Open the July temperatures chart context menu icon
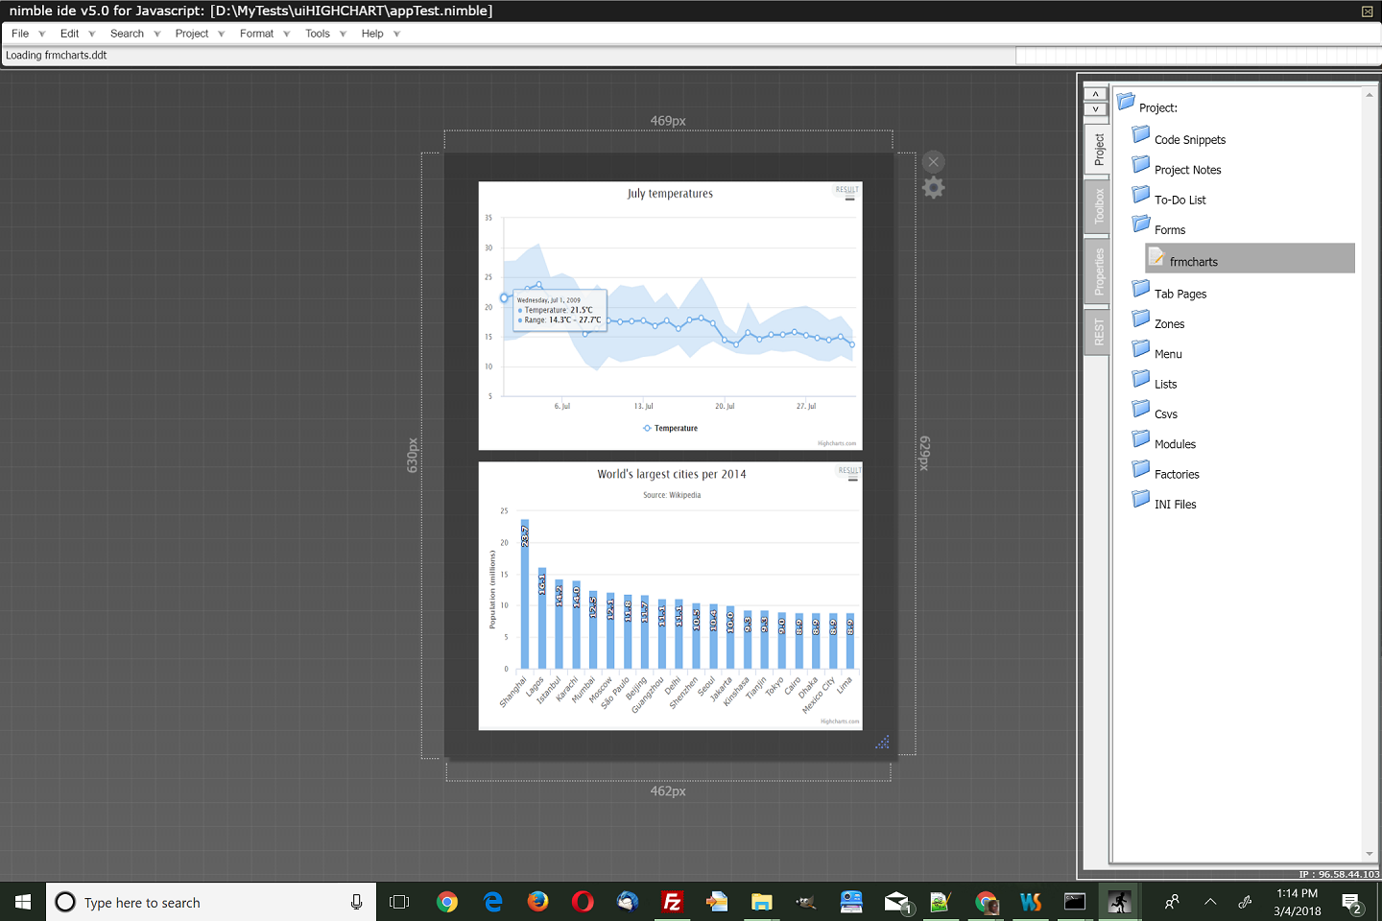 click(849, 199)
